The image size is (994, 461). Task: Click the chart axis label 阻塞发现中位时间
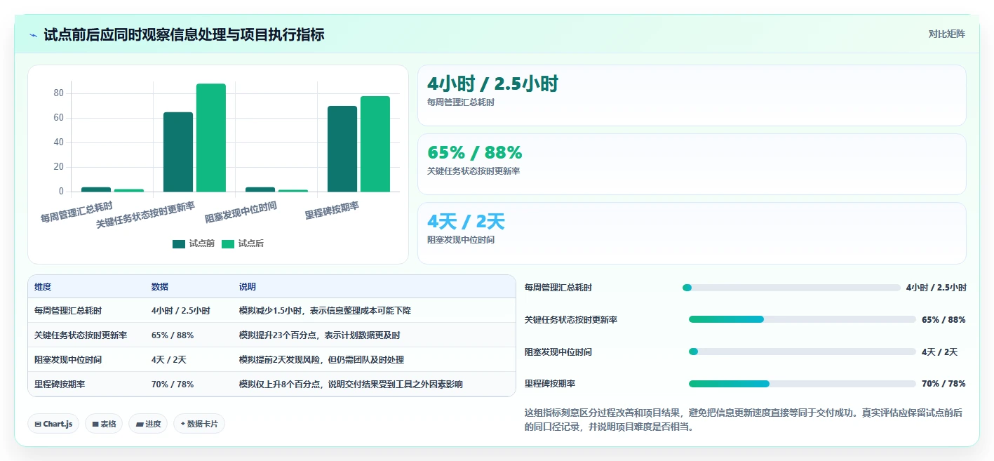[241, 212]
